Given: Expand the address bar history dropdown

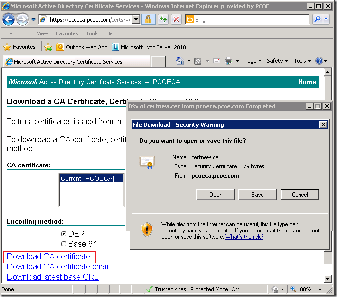Looking at the screenshot, I should (x=136, y=20).
